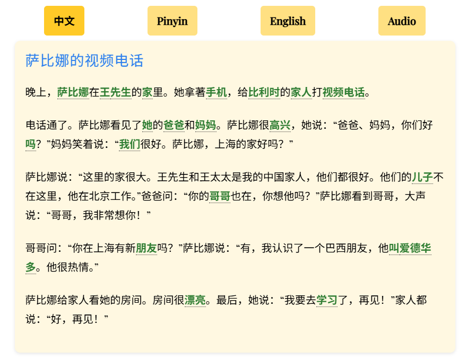Click the story title 萨比娜的视频电话
Image resolution: width=467 pixels, height=359 pixels.
(84, 60)
